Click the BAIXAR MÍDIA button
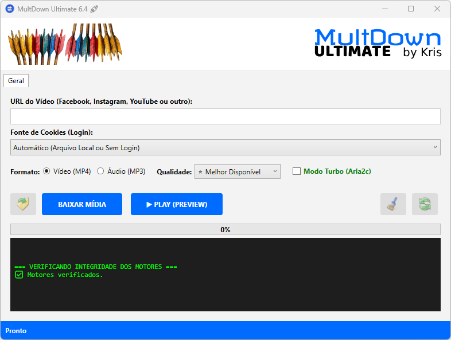Image resolution: width=451 pixels, height=340 pixels. (82, 204)
